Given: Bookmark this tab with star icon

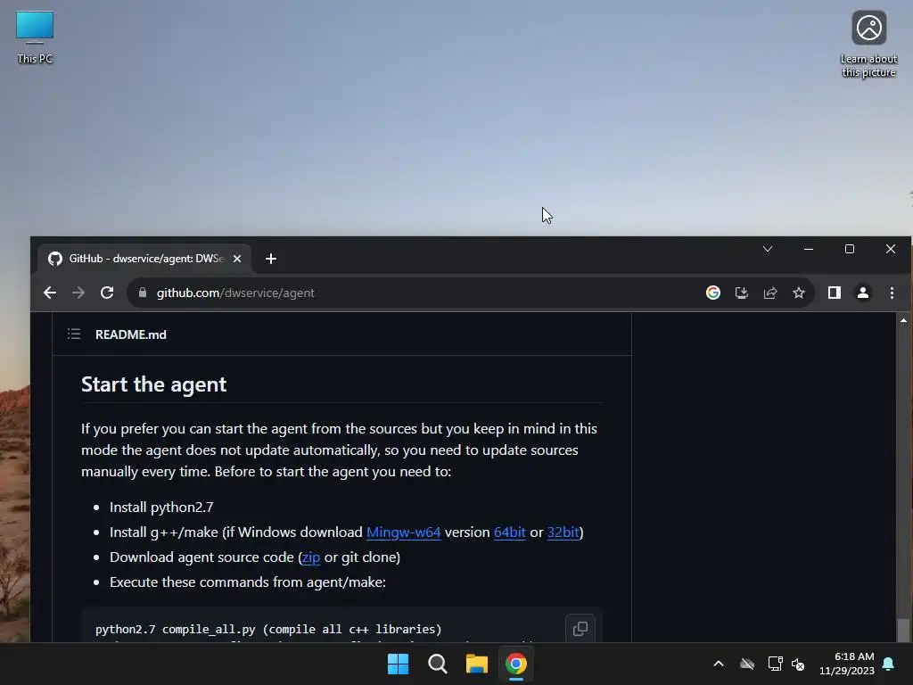Looking at the screenshot, I should tap(798, 293).
